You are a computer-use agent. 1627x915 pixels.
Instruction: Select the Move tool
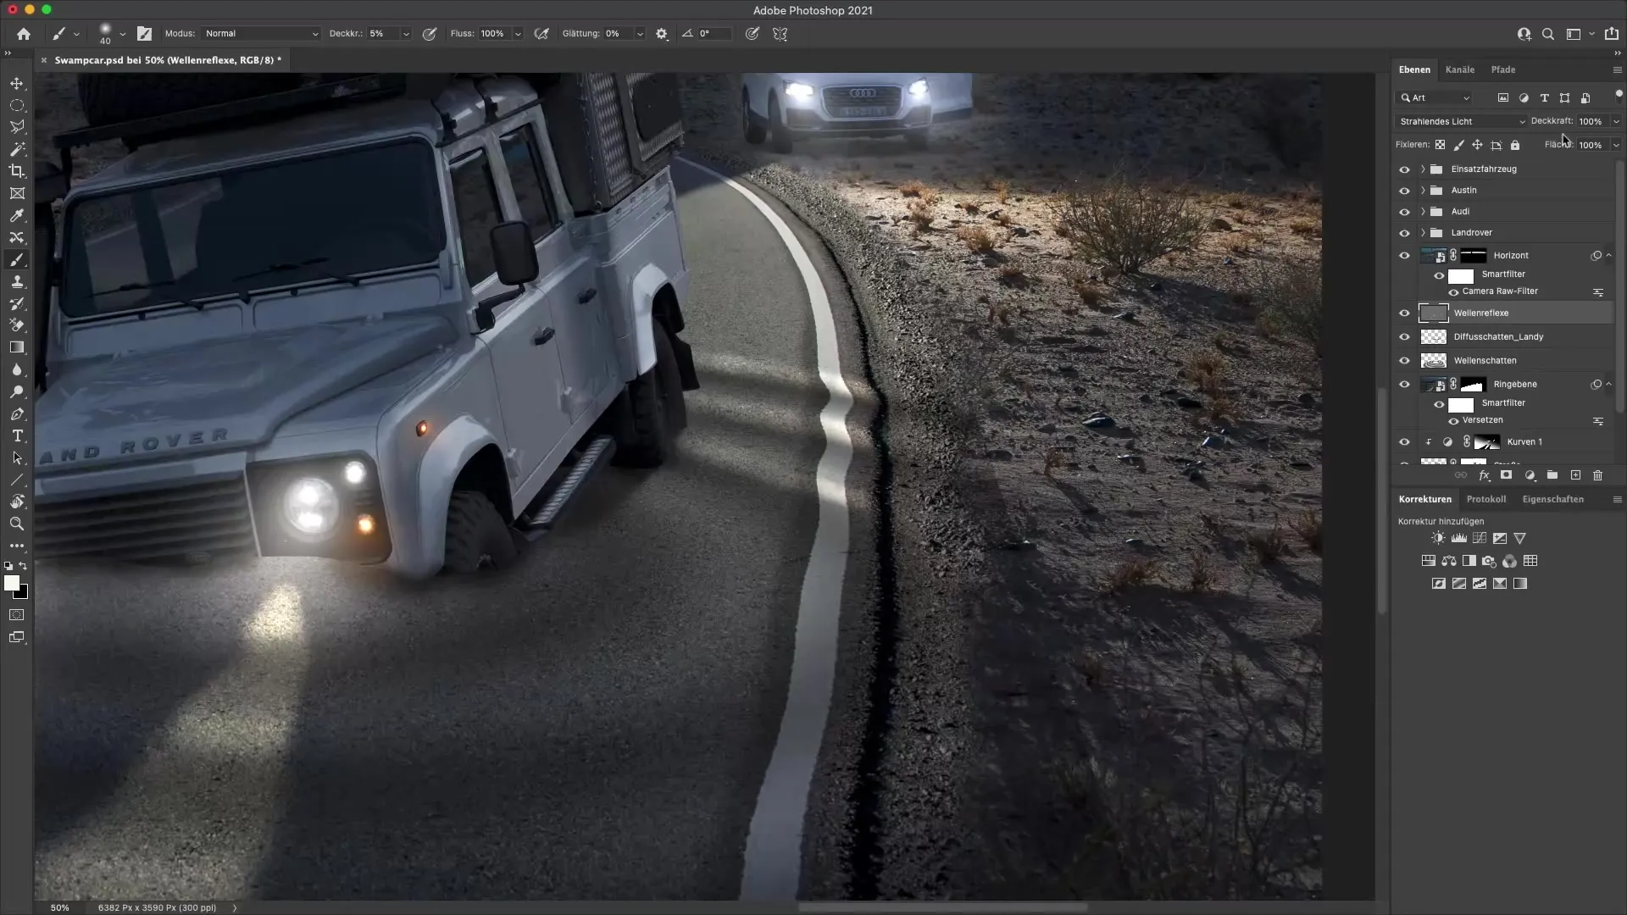point(17,83)
